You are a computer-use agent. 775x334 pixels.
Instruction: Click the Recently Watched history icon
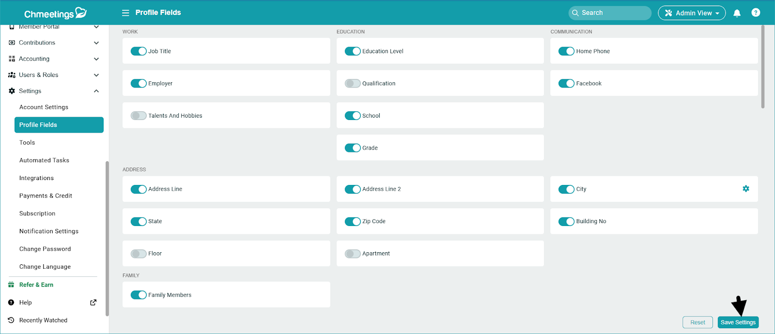pyautogui.click(x=11, y=320)
